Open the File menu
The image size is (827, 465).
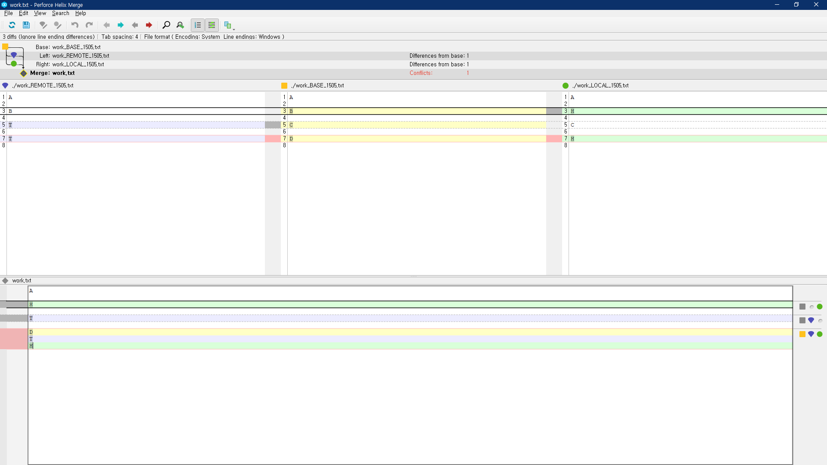8,13
